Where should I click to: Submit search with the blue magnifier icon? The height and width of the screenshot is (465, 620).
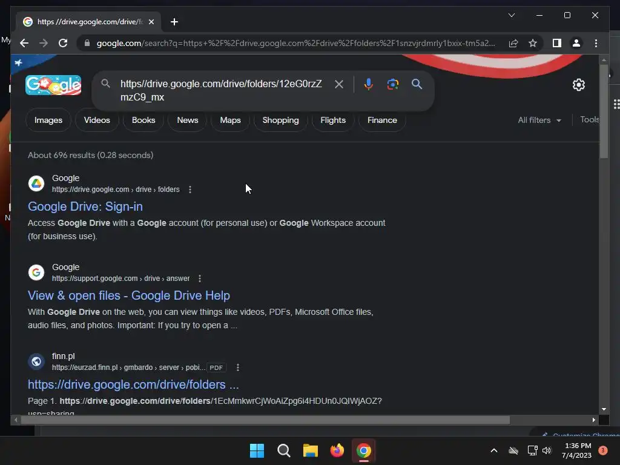point(417,84)
